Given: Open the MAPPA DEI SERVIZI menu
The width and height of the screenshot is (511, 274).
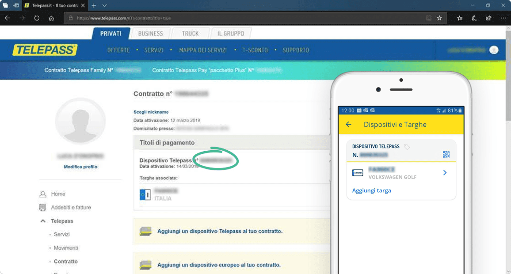Looking at the screenshot, I should tap(203, 50).
